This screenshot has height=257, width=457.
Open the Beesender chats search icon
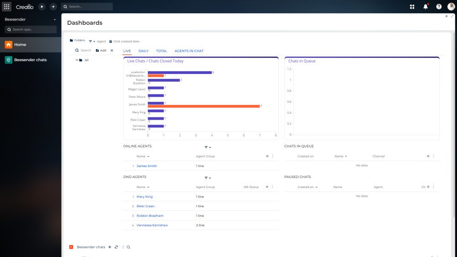pyautogui.click(x=128, y=247)
